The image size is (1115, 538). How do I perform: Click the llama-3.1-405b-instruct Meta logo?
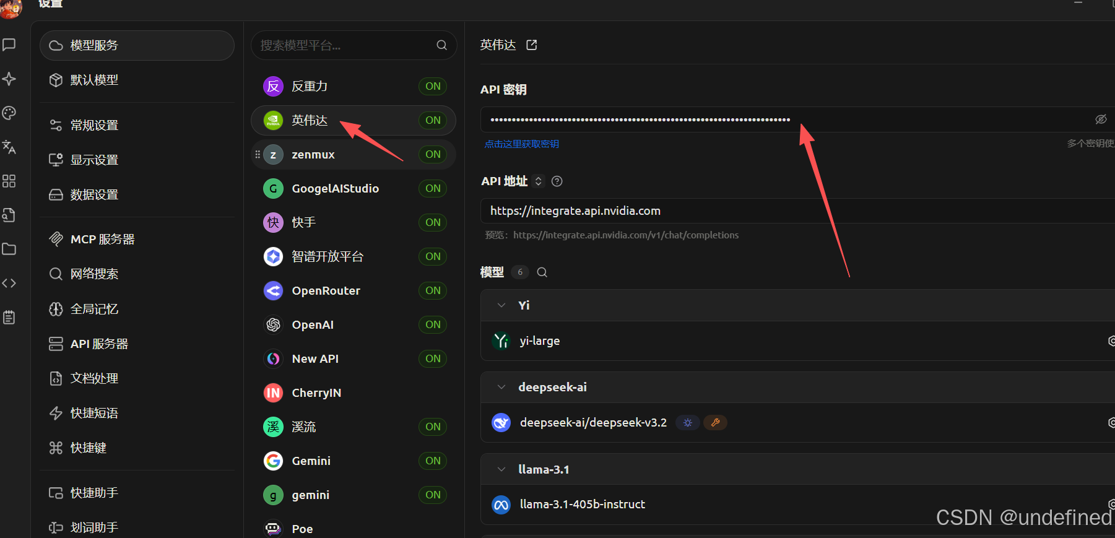[501, 504]
